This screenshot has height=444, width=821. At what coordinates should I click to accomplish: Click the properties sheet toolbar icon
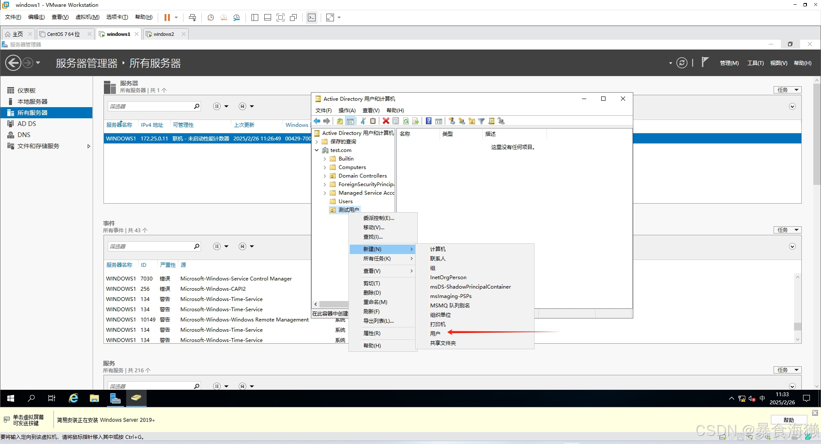(396, 121)
